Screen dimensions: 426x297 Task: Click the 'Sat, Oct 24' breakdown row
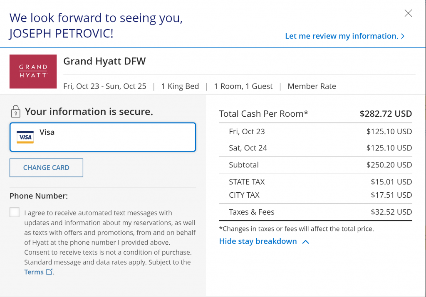[316, 148]
